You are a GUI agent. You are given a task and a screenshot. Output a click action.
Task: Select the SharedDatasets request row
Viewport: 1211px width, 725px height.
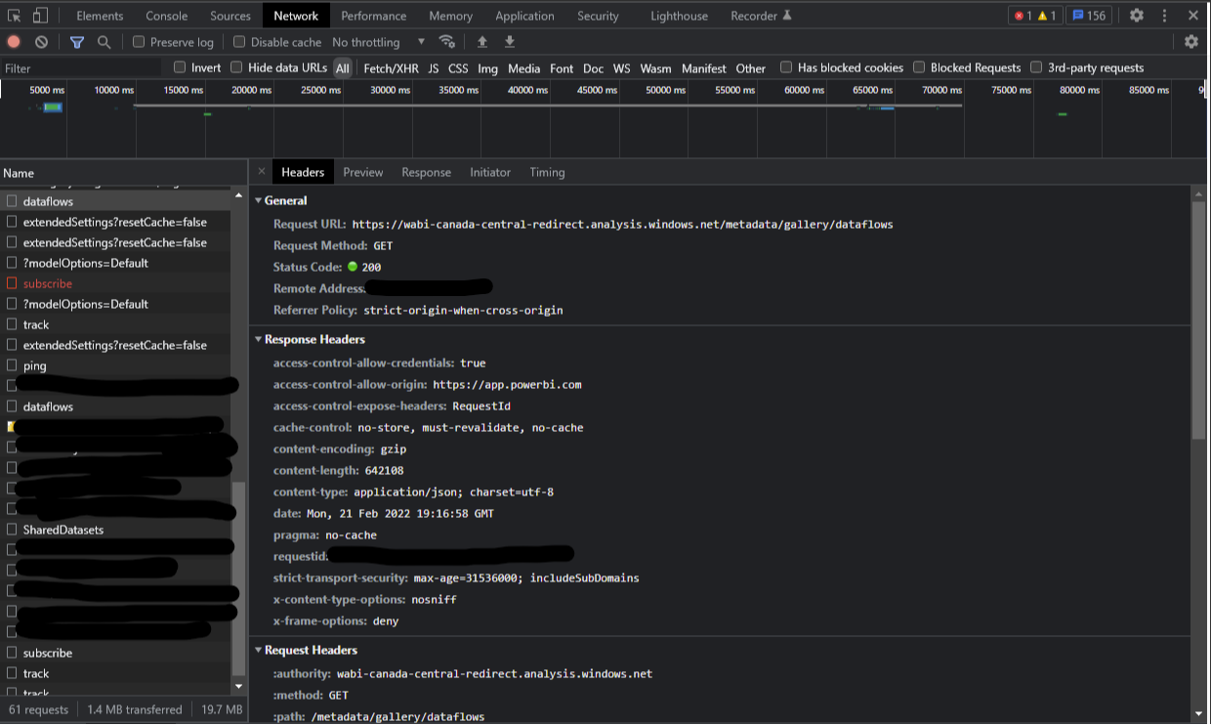tap(117, 530)
